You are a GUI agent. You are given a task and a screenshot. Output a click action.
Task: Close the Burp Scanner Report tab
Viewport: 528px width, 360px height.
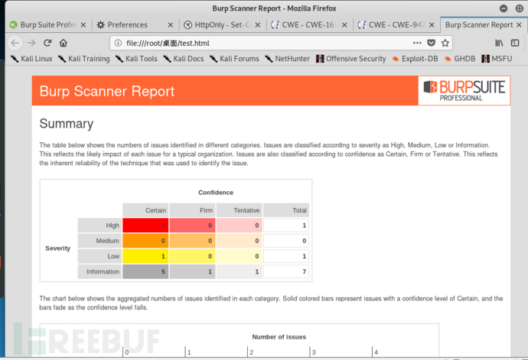519,25
